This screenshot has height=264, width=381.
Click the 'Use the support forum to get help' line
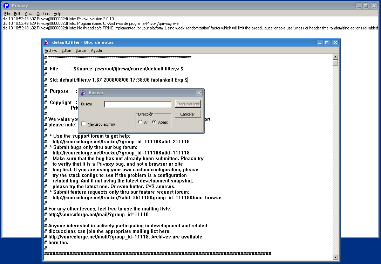coord(88,136)
